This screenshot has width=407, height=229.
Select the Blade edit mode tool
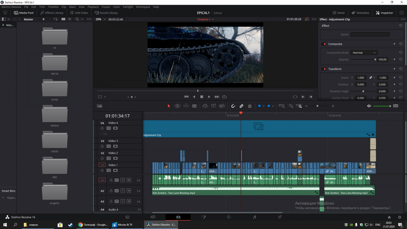(194, 106)
